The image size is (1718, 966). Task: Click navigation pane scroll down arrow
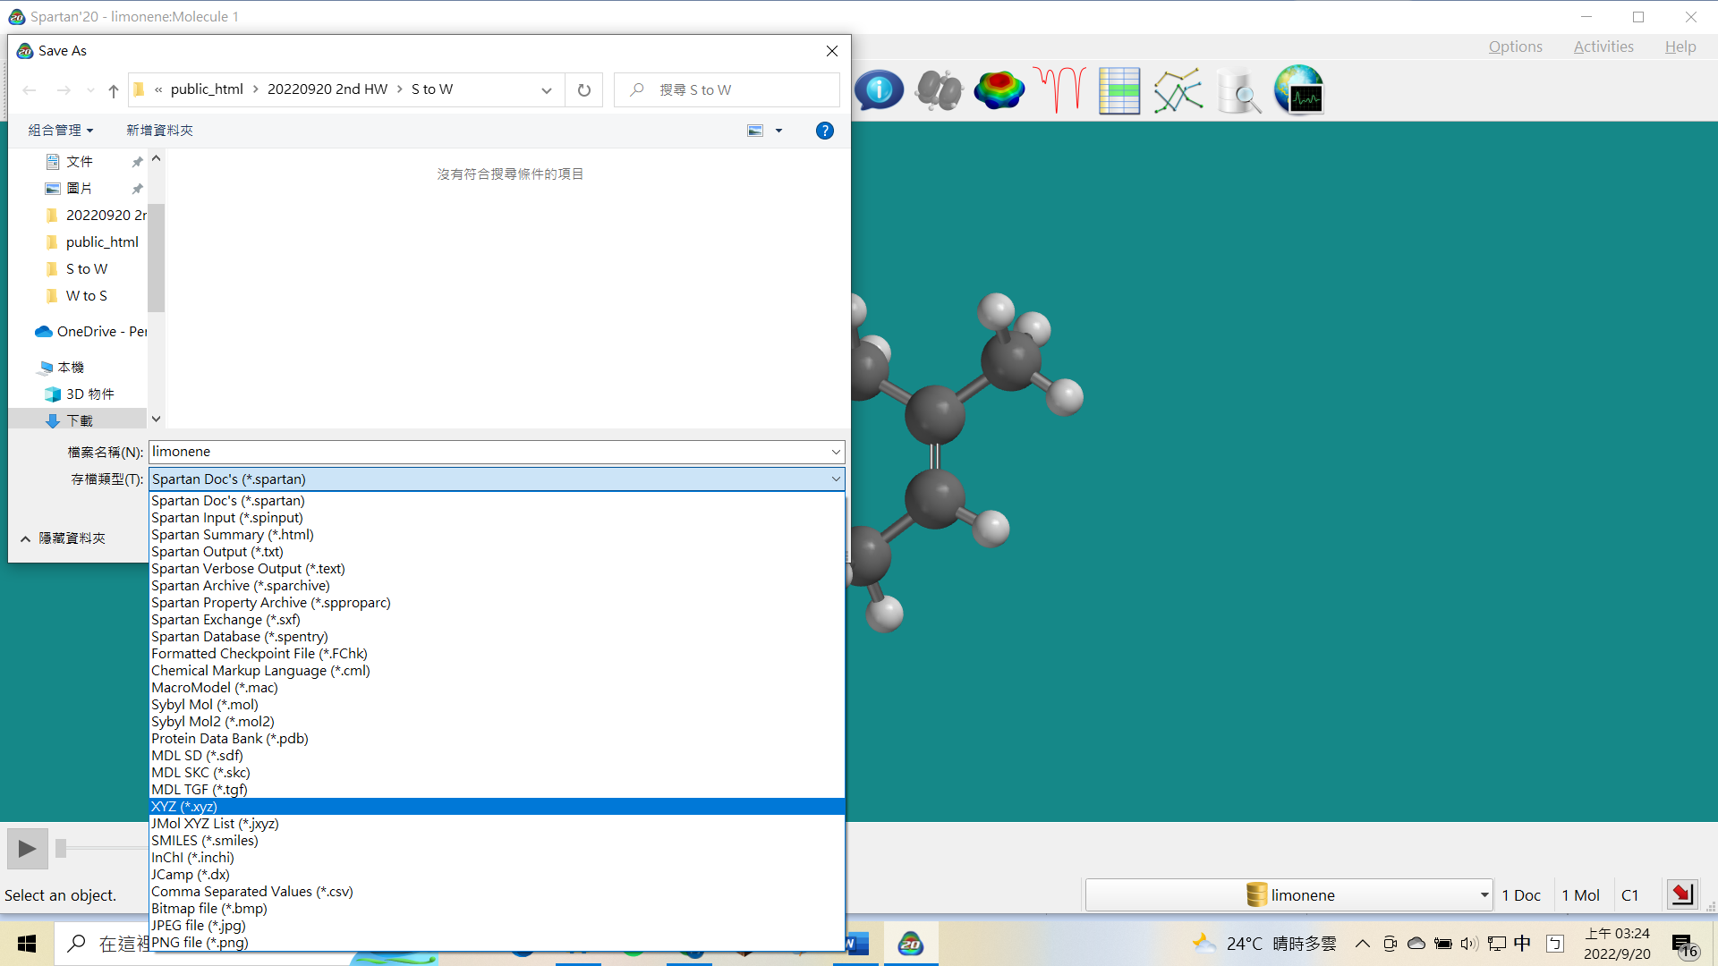pyautogui.click(x=157, y=419)
